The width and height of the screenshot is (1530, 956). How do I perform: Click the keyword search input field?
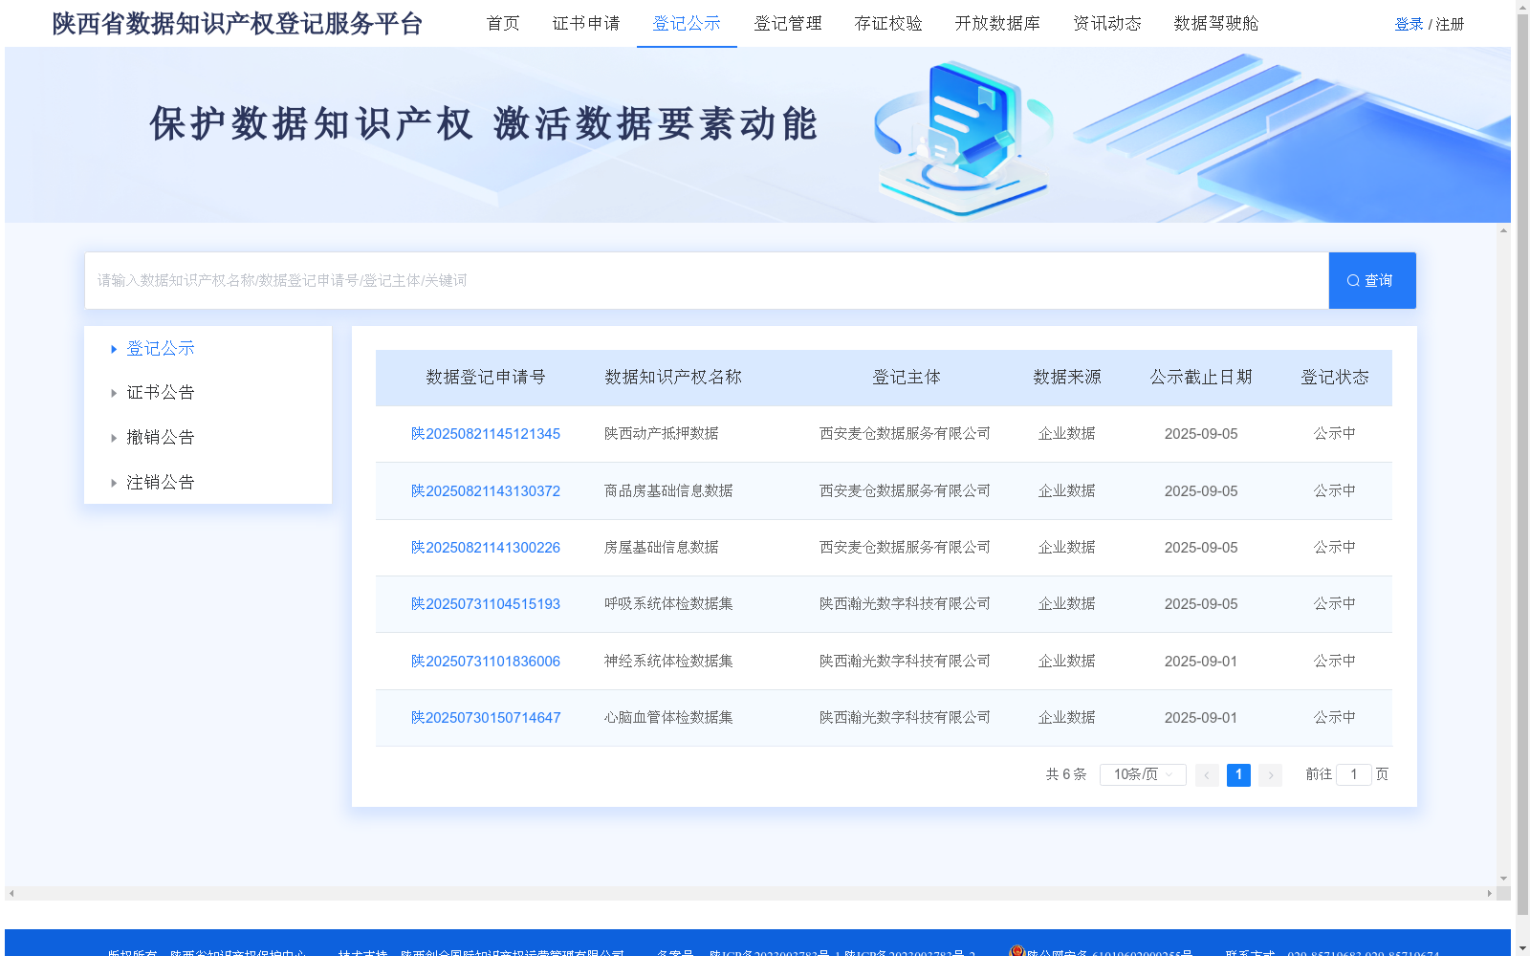669,280
